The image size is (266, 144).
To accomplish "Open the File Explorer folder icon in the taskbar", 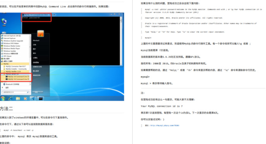I will (x=18, y=98).
